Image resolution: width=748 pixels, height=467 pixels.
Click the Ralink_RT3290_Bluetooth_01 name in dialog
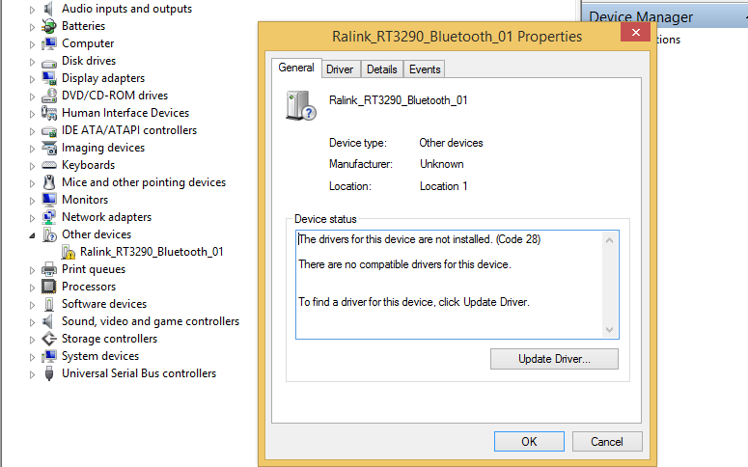[x=398, y=100]
